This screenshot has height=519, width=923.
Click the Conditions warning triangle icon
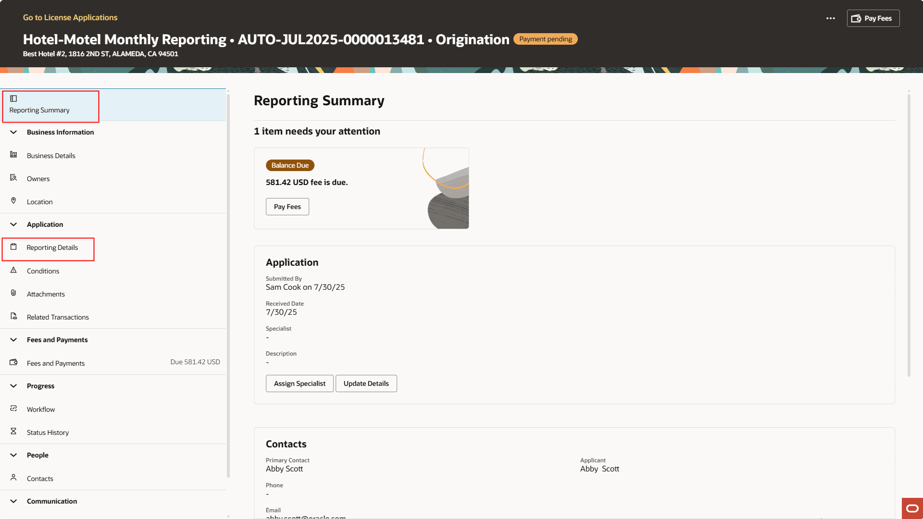tap(13, 270)
